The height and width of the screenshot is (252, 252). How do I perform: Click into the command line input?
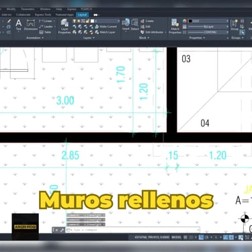(132, 230)
